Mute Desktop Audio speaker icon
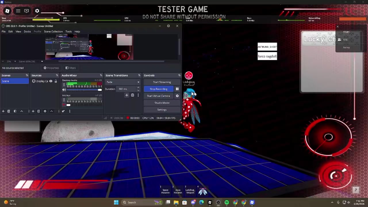Viewport: 368px width, 207px height. (64, 90)
